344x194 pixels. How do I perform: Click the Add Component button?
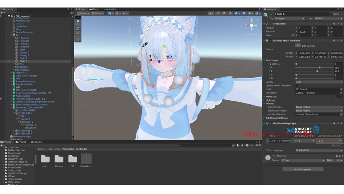303,169
